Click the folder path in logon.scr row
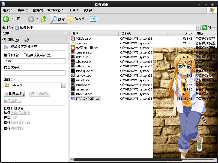Screen dimensions: 218x163 (136, 43)
